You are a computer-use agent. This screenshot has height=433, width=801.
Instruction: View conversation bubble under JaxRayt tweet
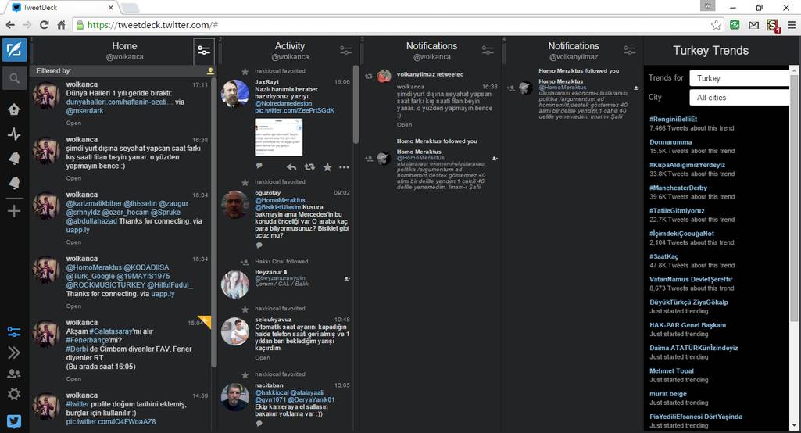tap(259, 166)
